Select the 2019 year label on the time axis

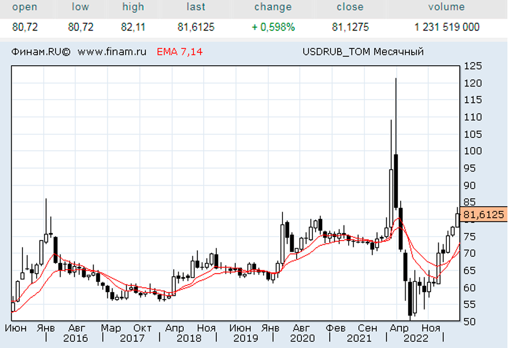pos(246,338)
